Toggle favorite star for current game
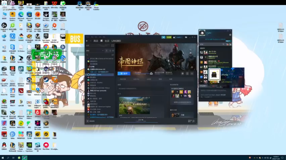 pyautogui.click(x=192, y=74)
